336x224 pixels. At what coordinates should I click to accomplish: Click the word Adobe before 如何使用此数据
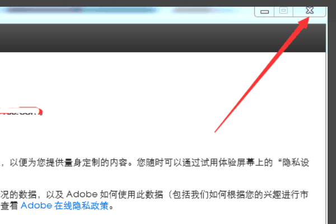pyautogui.click(x=82, y=194)
